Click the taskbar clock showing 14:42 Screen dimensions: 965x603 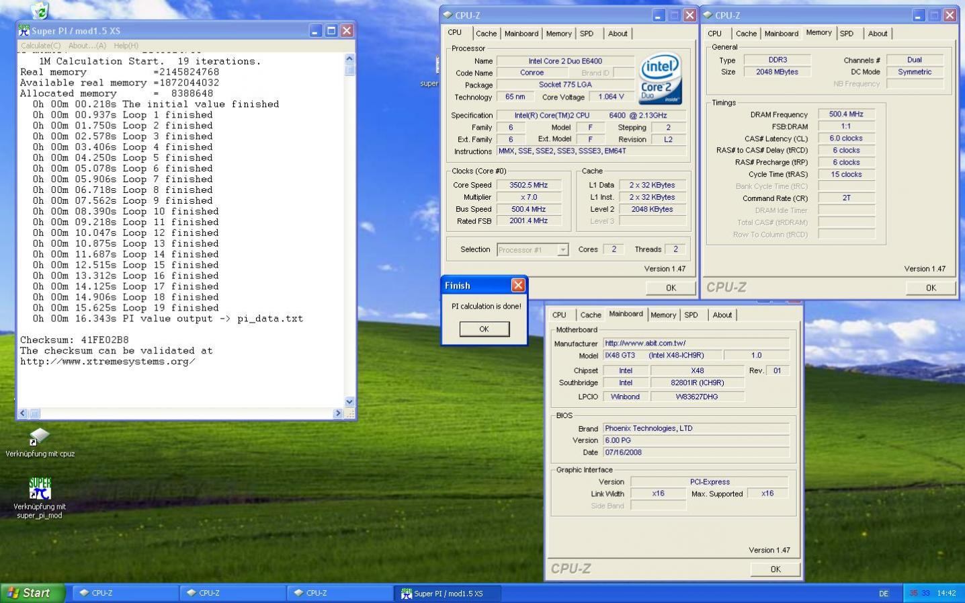coord(946,593)
